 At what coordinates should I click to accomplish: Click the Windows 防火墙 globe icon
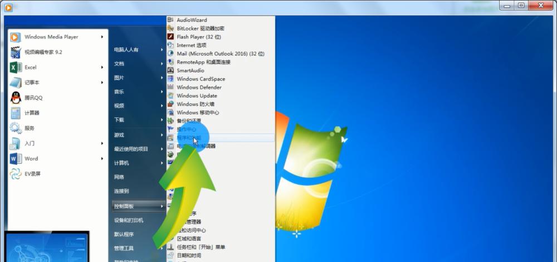pyautogui.click(x=170, y=104)
